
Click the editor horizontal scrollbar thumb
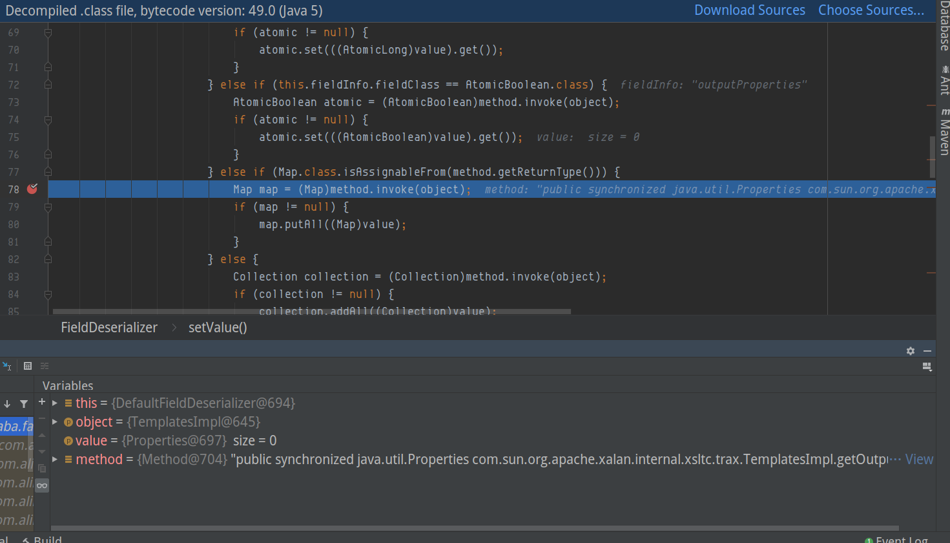pyautogui.click(x=312, y=312)
